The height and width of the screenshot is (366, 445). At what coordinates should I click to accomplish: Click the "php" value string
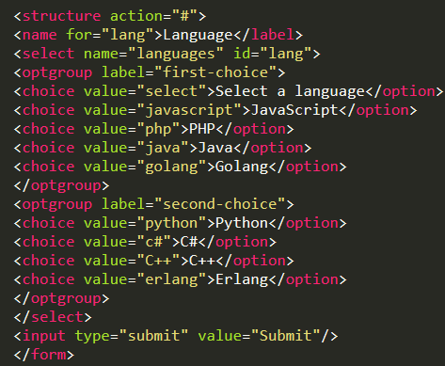(x=158, y=129)
